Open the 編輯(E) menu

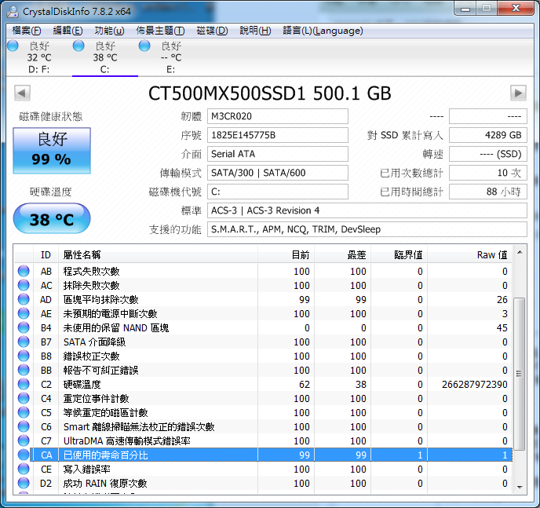tap(67, 31)
